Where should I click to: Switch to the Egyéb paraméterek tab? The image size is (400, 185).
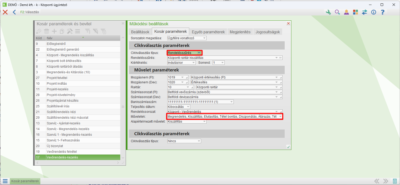pyautogui.click(x=208, y=32)
